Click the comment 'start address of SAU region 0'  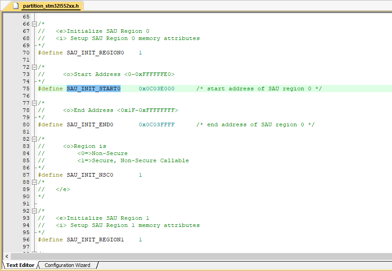259,89
